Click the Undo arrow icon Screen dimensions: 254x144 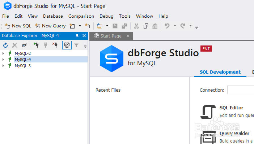pyautogui.click(x=167, y=26)
